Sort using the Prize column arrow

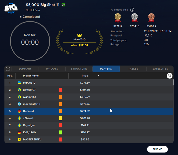[x=99, y=75]
